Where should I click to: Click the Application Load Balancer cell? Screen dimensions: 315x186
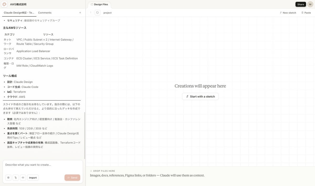tap(33, 51)
